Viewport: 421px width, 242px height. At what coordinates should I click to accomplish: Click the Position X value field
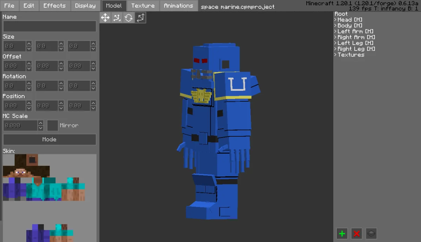[x=14, y=106]
